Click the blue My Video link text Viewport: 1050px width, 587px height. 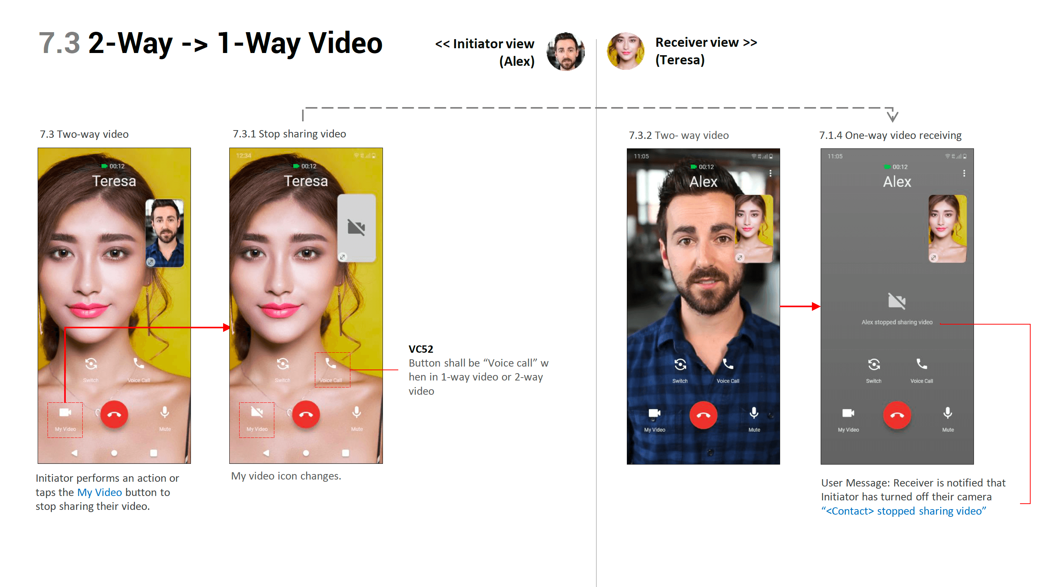99,492
